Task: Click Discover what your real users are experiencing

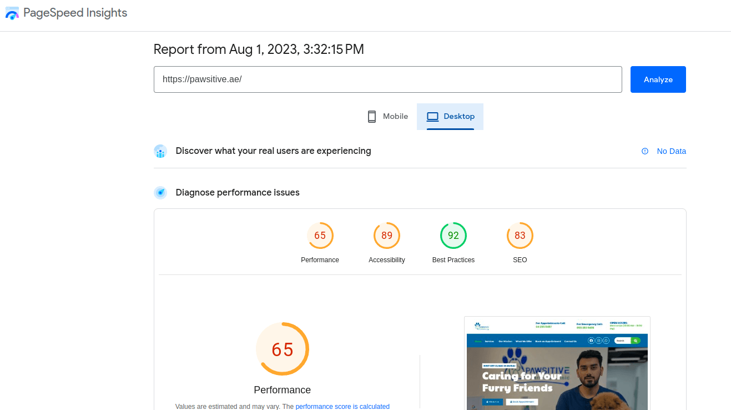Action: pos(273,151)
